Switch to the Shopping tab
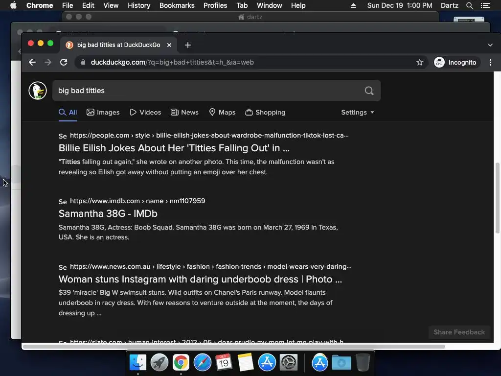The width and height of the screenshot is (501, 376). coord(265,112)
